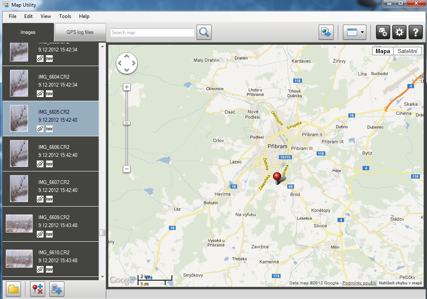Minimize the Map Utility window
427x299 pixels.
coord(389,3)
